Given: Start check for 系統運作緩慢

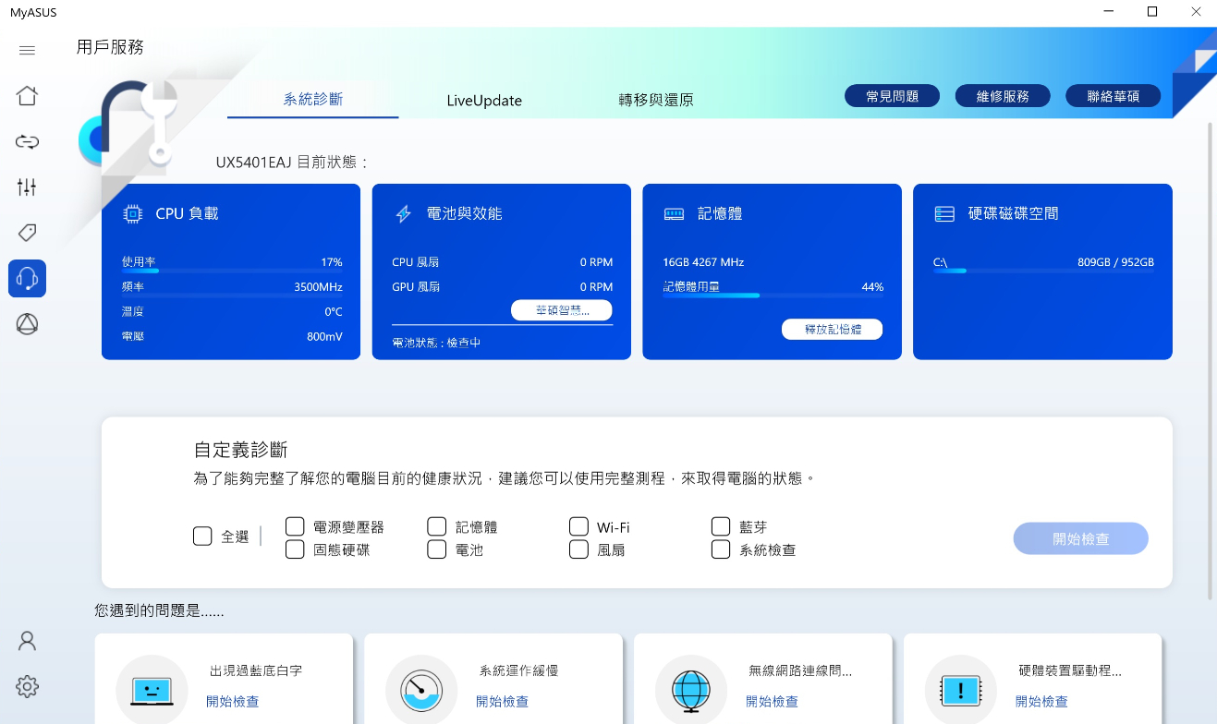Looking at the screenshot, I should click(503, 702).
